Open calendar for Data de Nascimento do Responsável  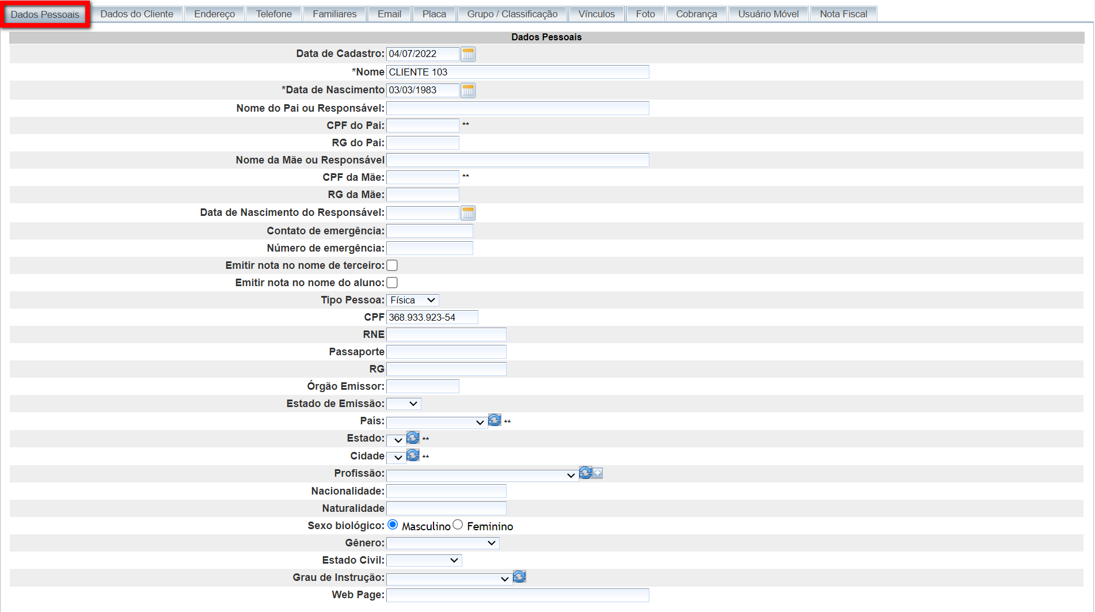468,213
